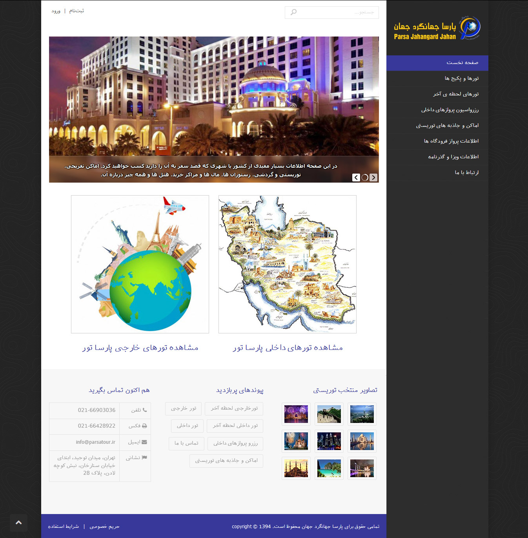The height and width of the screenshot is (538, 528).
Task: Open 'اطلاعات ویزا و گذرنامه' menu item
Action: (453, 157)
